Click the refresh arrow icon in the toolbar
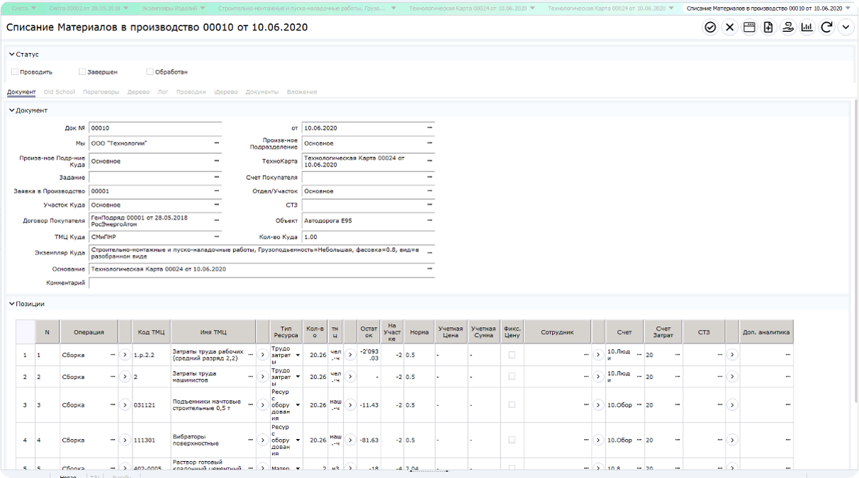The height and width of the screenshot is (478, 859). pyautogui.click(x=826, y=28)
